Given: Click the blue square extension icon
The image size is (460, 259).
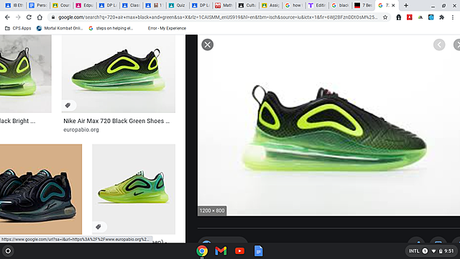Looking at the screenshot, I should point(431,17).
